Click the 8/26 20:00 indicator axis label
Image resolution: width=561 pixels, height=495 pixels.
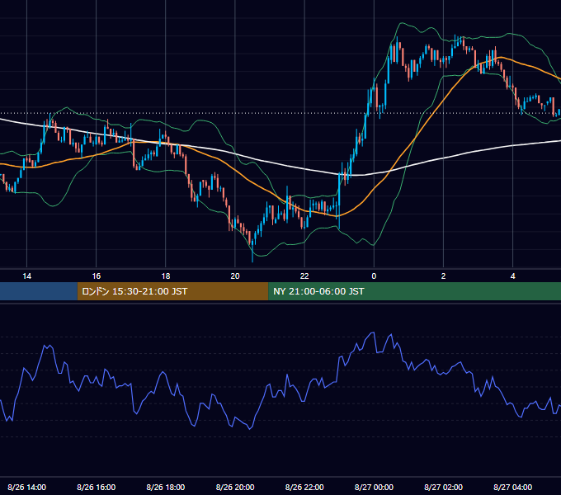tap(235, 488)
